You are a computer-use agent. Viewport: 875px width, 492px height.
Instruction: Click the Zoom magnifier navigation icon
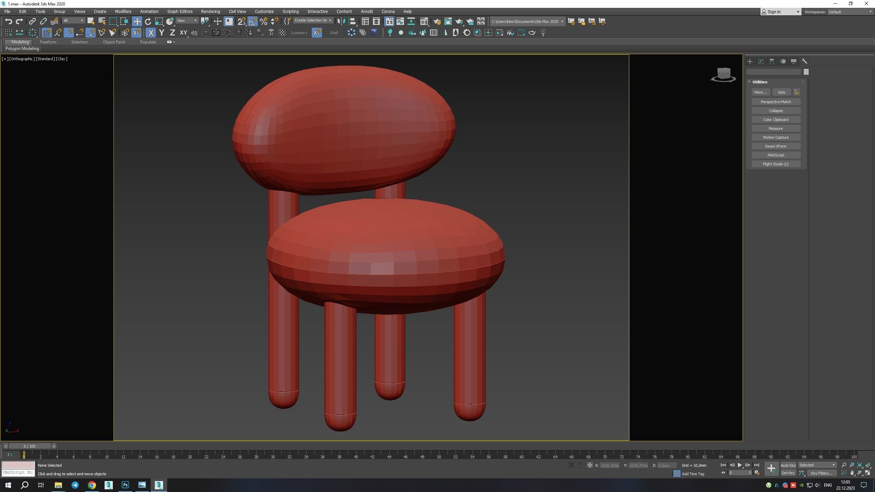(844, 465)
